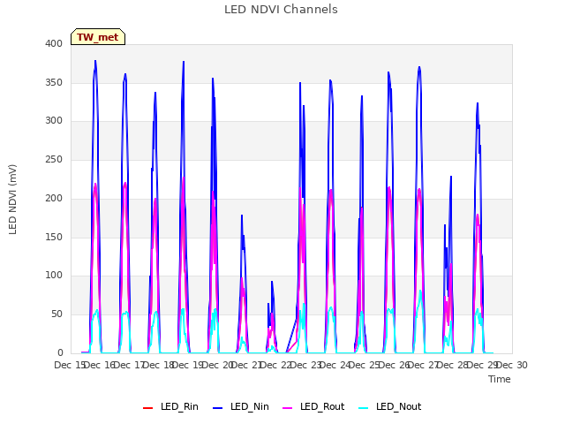The height and width of the screenshot is (424, 565).
Task: Click the 100 y-axis tick label
Action: (x=54, y=276)
